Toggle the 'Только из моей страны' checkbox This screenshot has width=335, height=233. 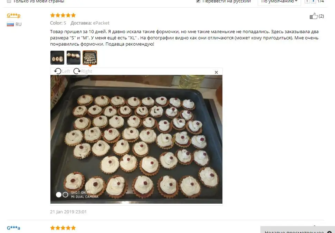(x=9, y=1)
